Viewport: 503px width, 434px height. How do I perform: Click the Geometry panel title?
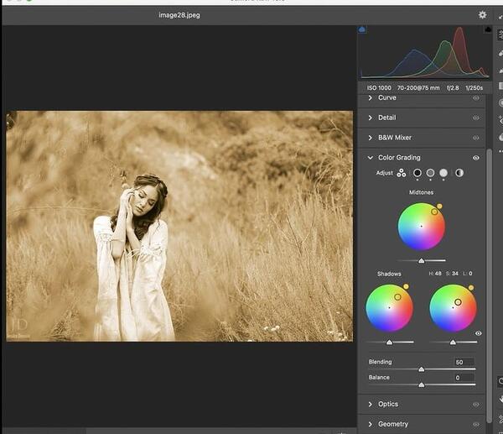coord(393,424)
